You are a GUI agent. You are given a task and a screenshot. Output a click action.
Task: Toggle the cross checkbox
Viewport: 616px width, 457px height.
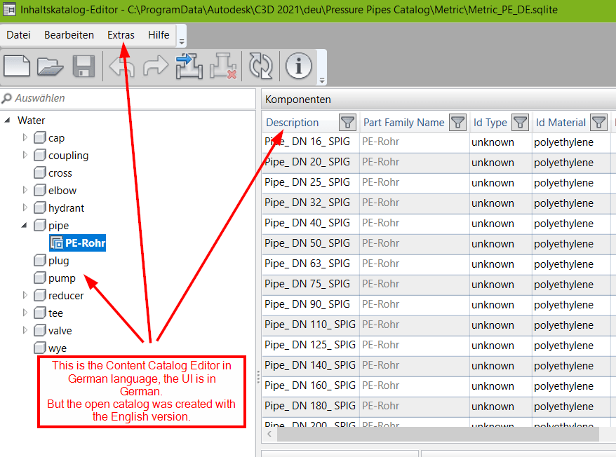tap(40, 172)
